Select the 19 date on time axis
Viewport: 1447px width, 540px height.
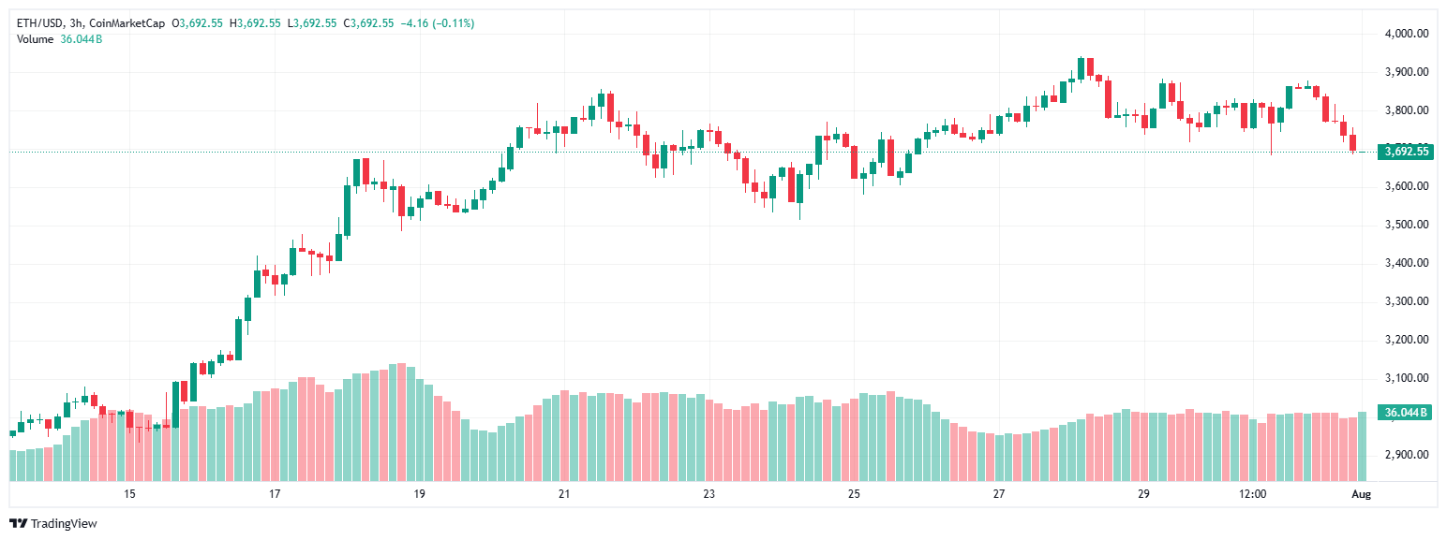tap(419, 494)
